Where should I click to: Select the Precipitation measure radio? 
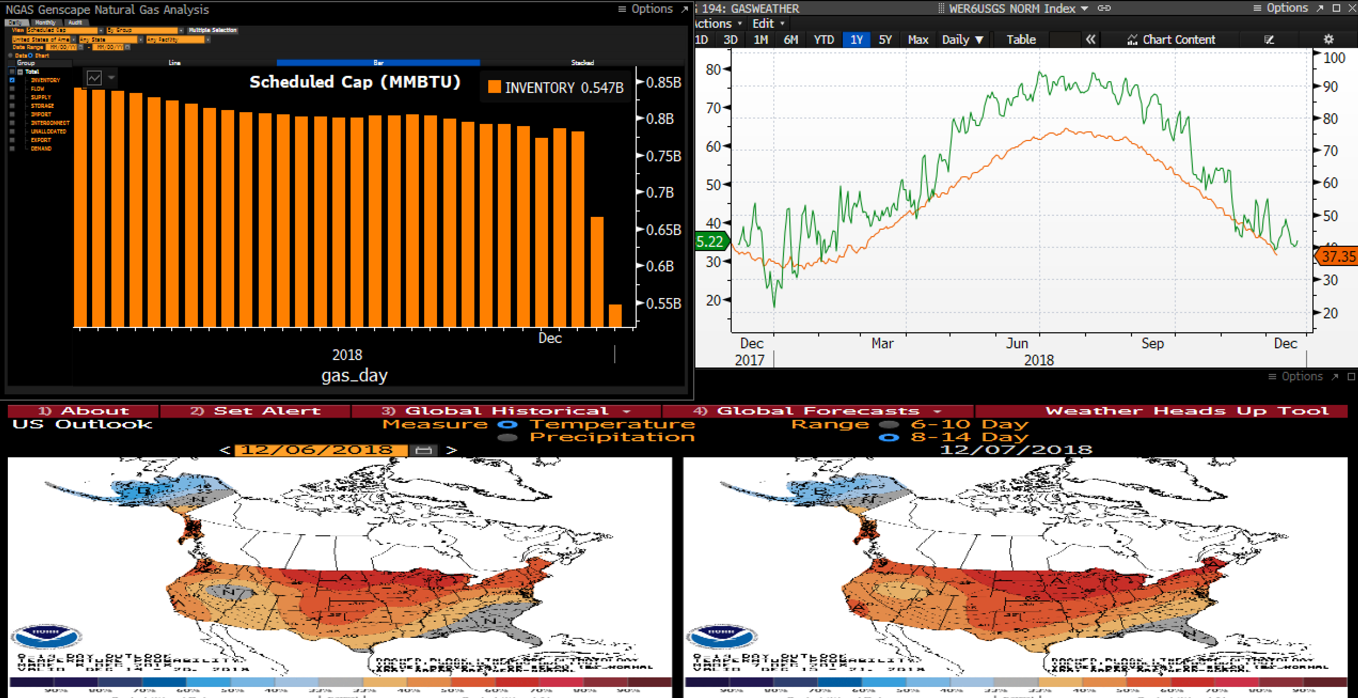pos(508,437)
